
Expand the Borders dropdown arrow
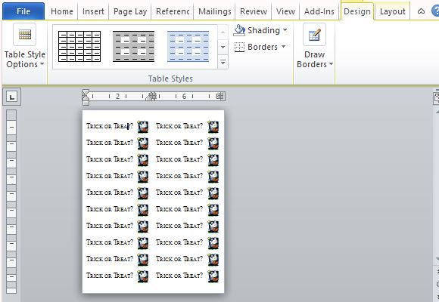(x=283, y=46)
